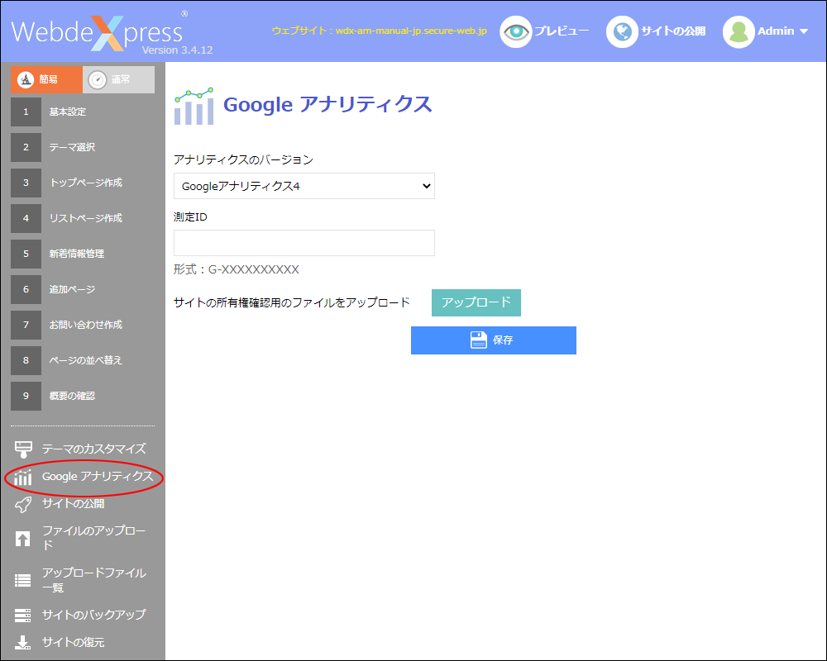Click the 測定ID input field

coord(304,243)
